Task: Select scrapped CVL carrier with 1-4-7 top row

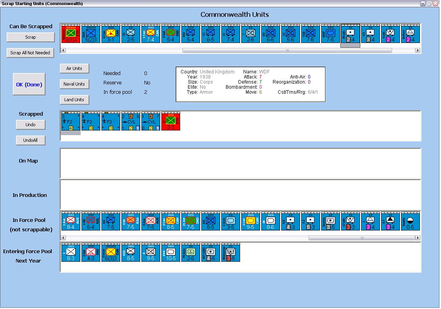Action: pos(151,121)
